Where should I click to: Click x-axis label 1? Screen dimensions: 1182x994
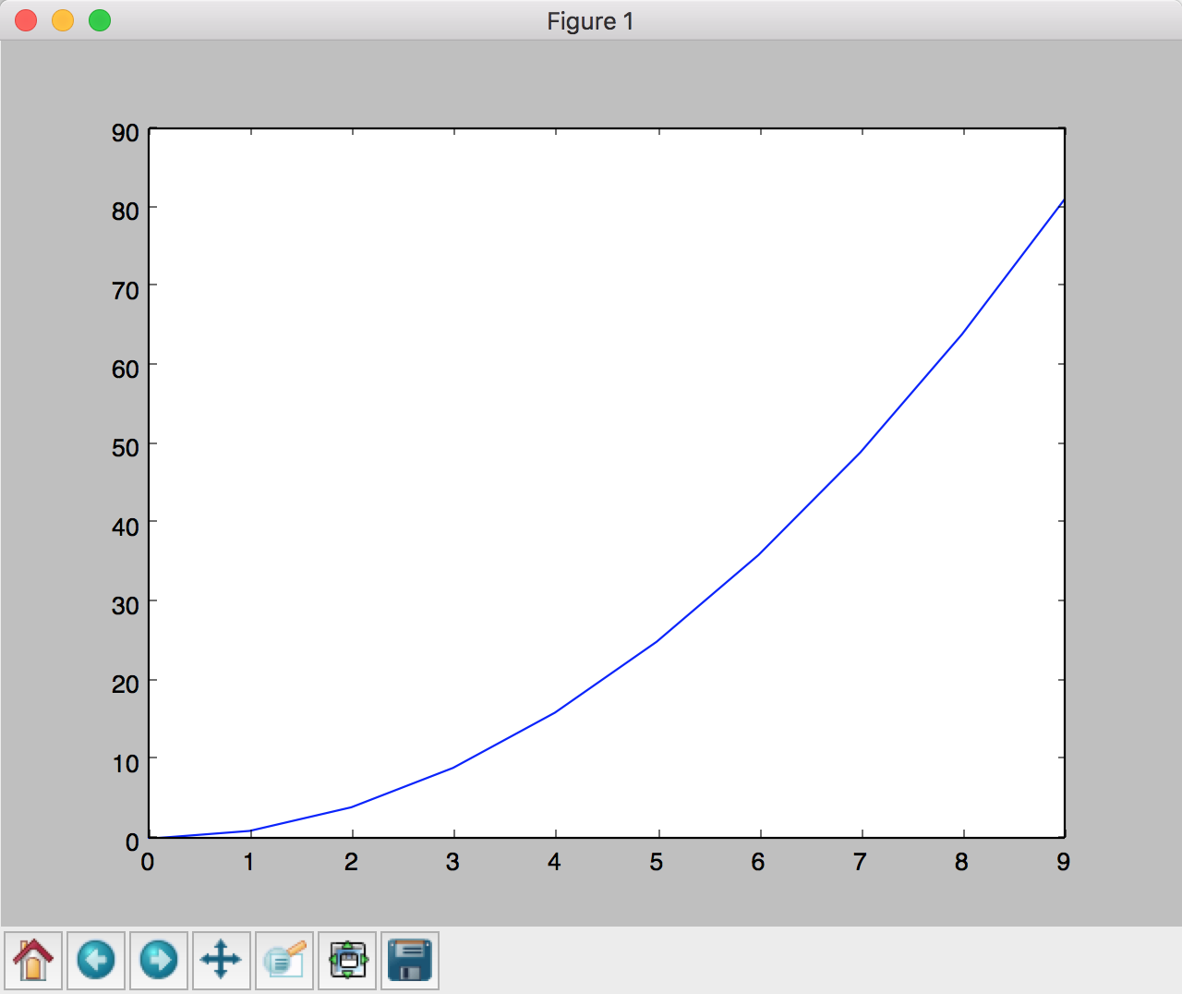click(249, 862)
